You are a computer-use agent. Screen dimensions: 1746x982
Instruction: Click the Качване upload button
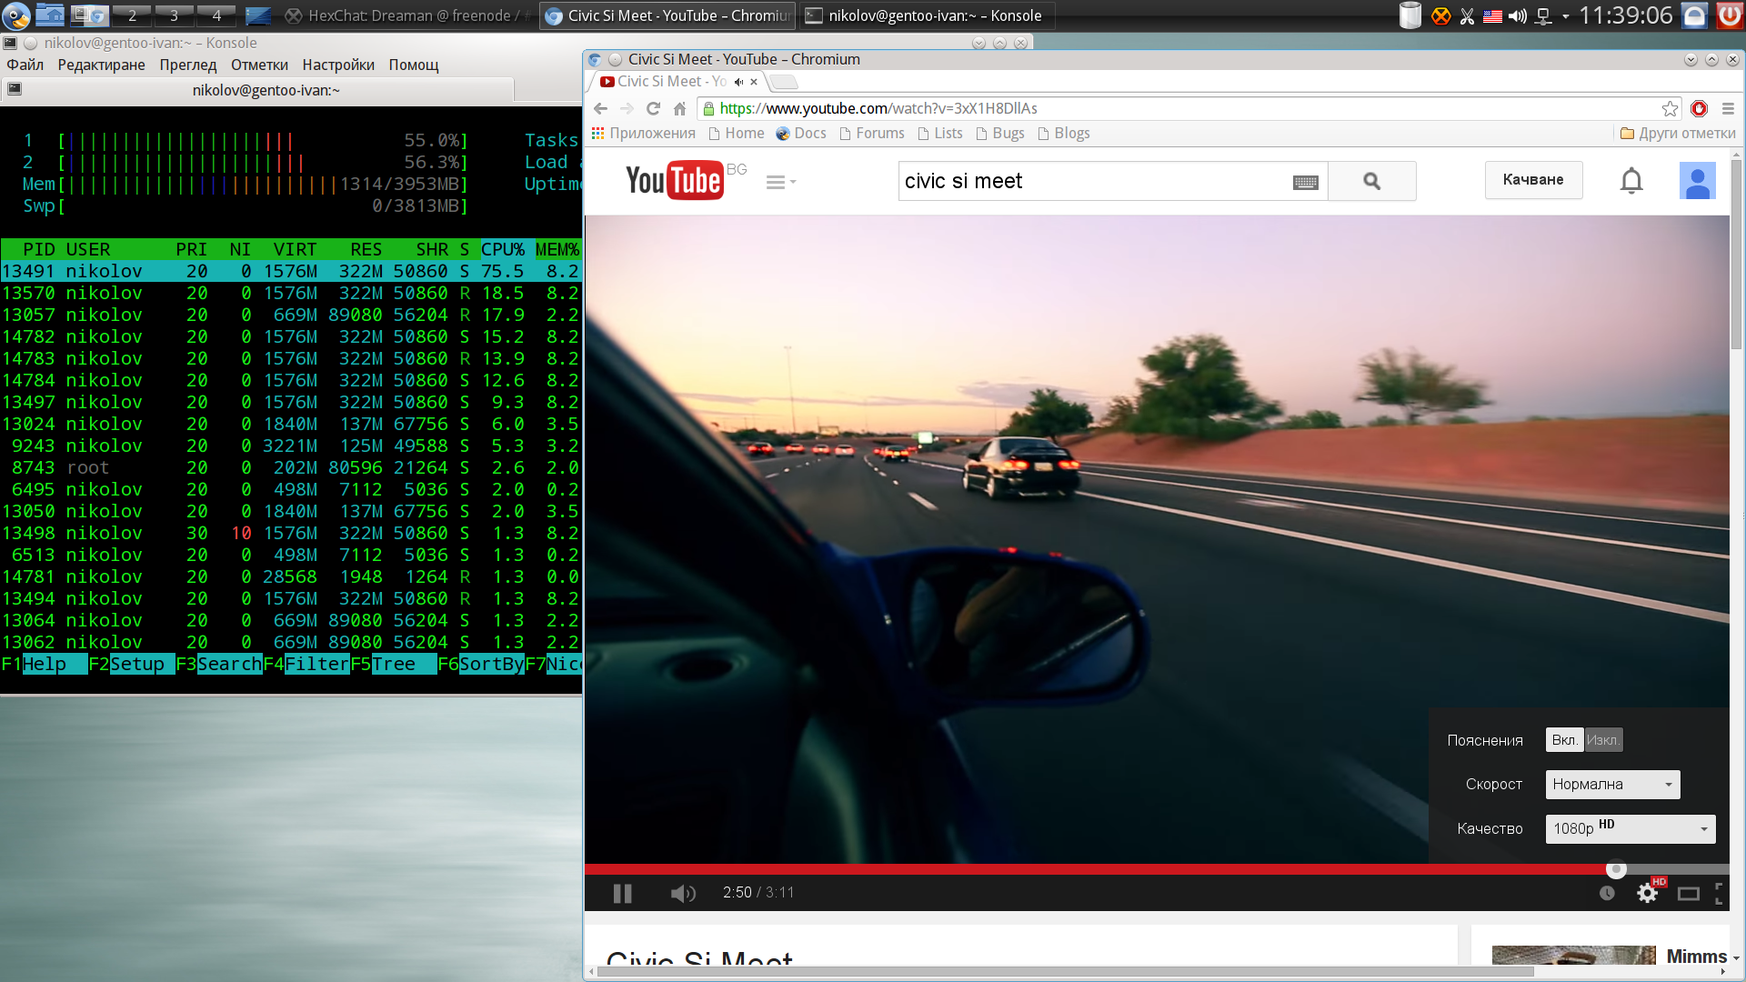click(x=1533, y=180)
